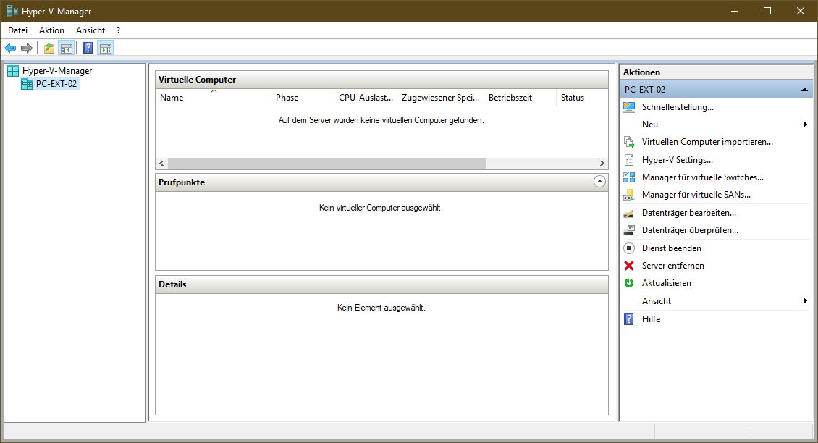Click the Dienst beenden stop icon
818x443 pixels.
click(x=628, y=248)
